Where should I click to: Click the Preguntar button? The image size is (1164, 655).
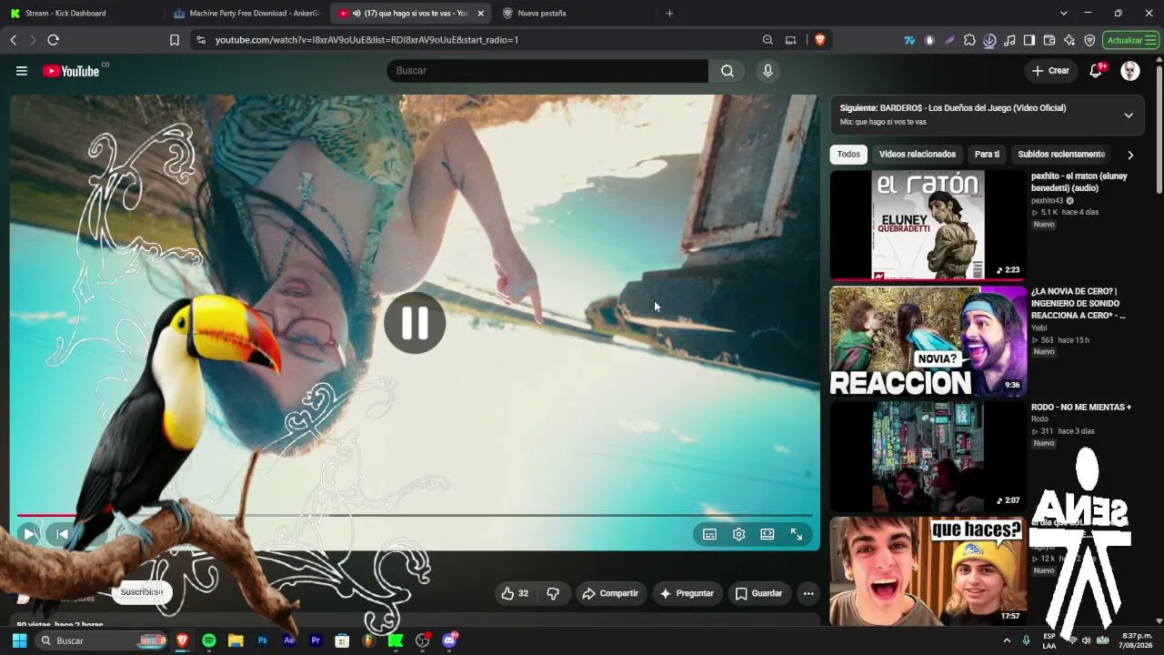[x=687, y=593]
